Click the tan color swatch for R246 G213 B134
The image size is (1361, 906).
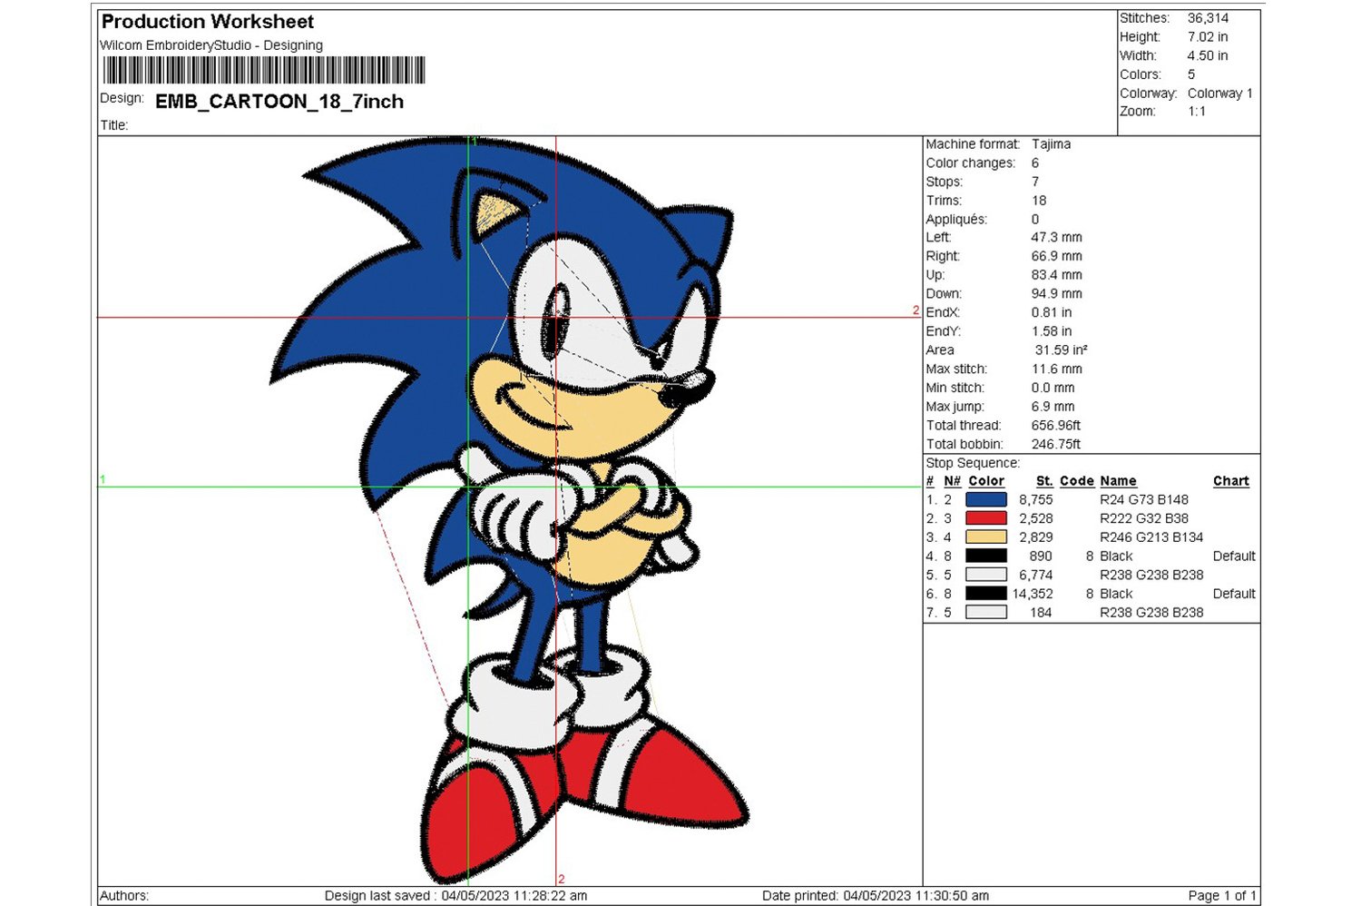click(986, 537)
